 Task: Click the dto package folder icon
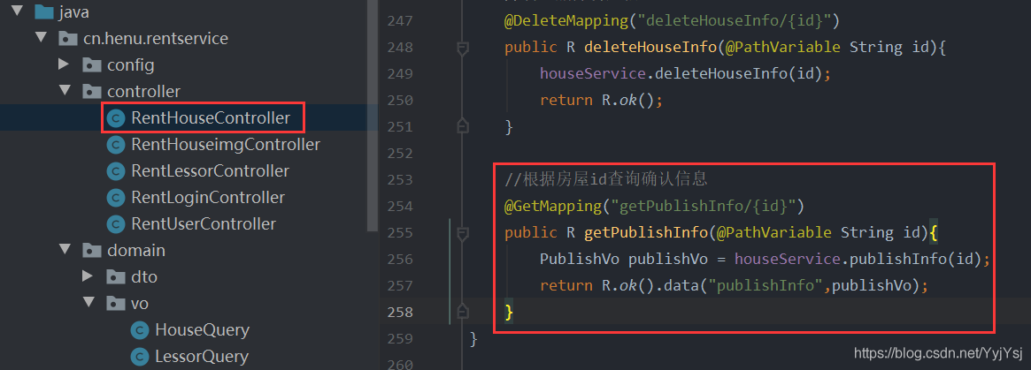pyautogui.click(x=115, y=277)
